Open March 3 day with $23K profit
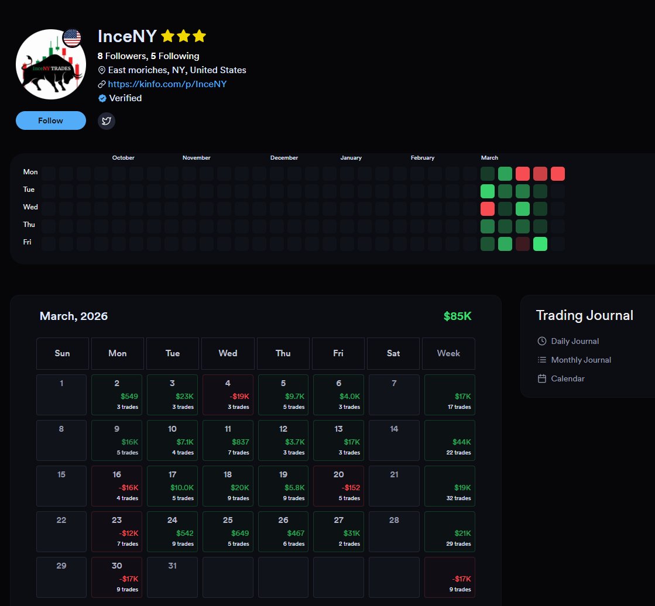The width and height of the screenshot is (655, 606). coord(172,395)
